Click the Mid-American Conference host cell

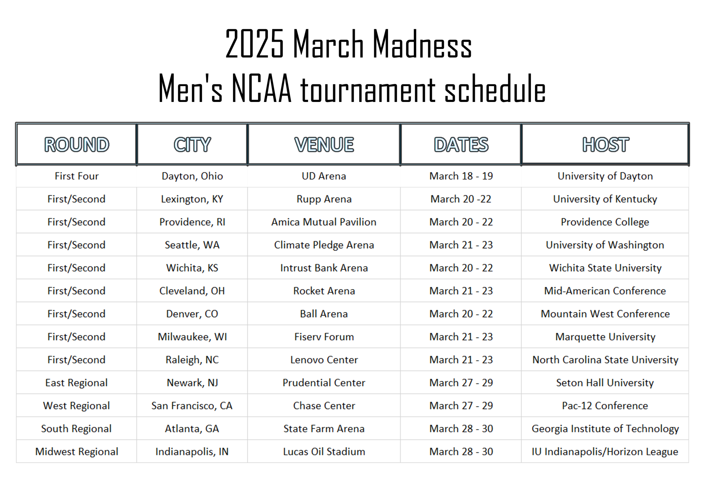tap(605, 291)
